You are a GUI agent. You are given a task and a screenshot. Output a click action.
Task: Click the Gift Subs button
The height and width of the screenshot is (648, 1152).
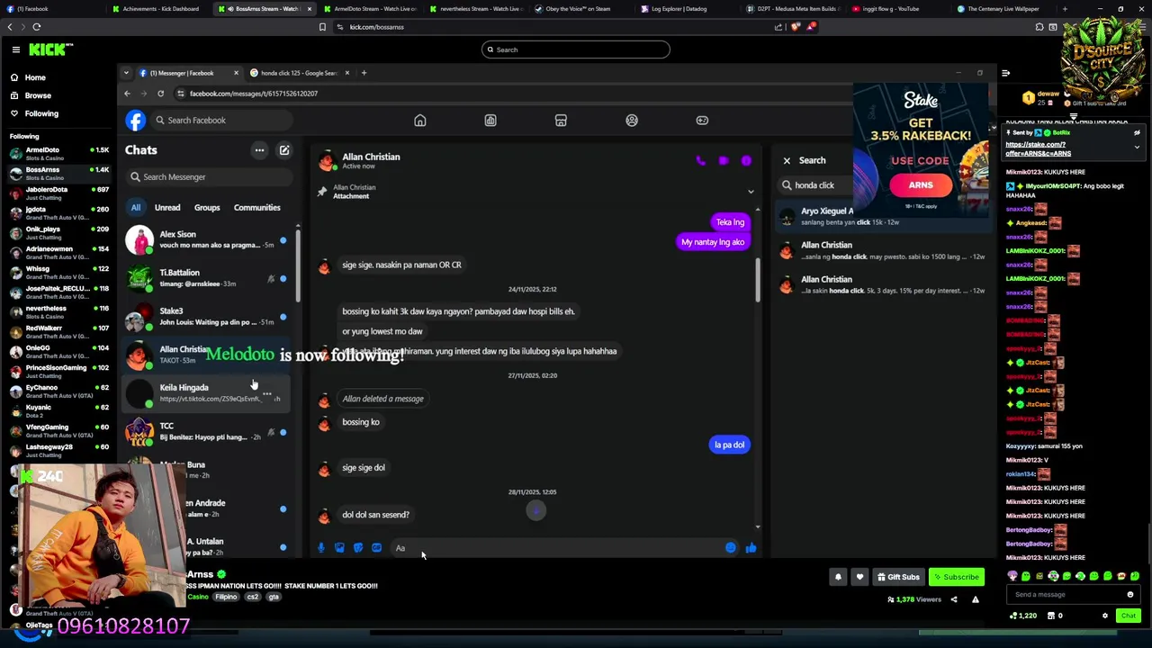899,577
